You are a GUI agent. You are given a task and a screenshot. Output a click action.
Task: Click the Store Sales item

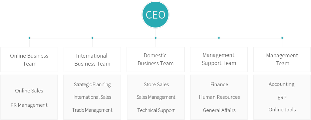[x=156, y=85]
